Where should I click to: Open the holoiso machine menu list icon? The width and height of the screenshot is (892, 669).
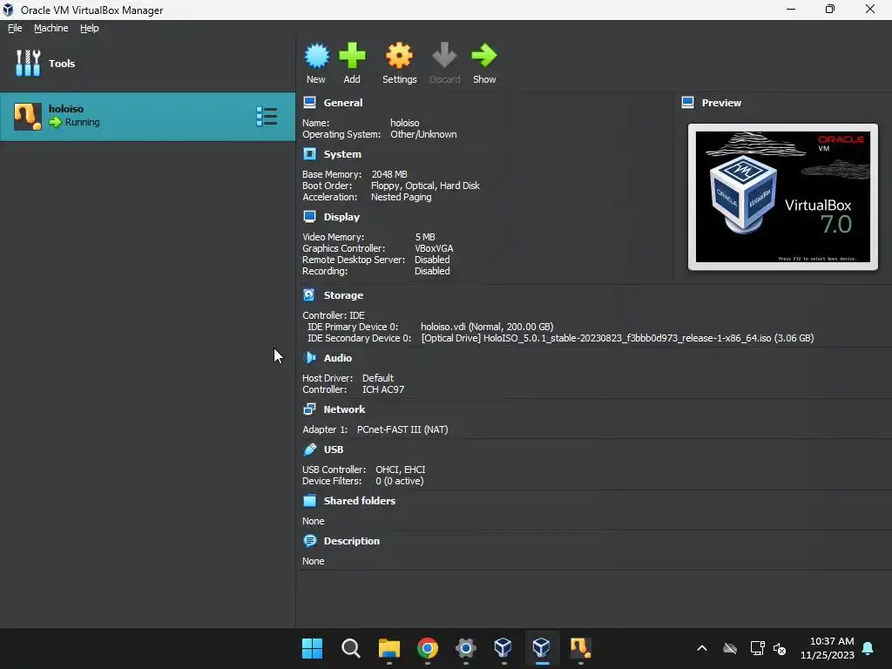(267, 117)
